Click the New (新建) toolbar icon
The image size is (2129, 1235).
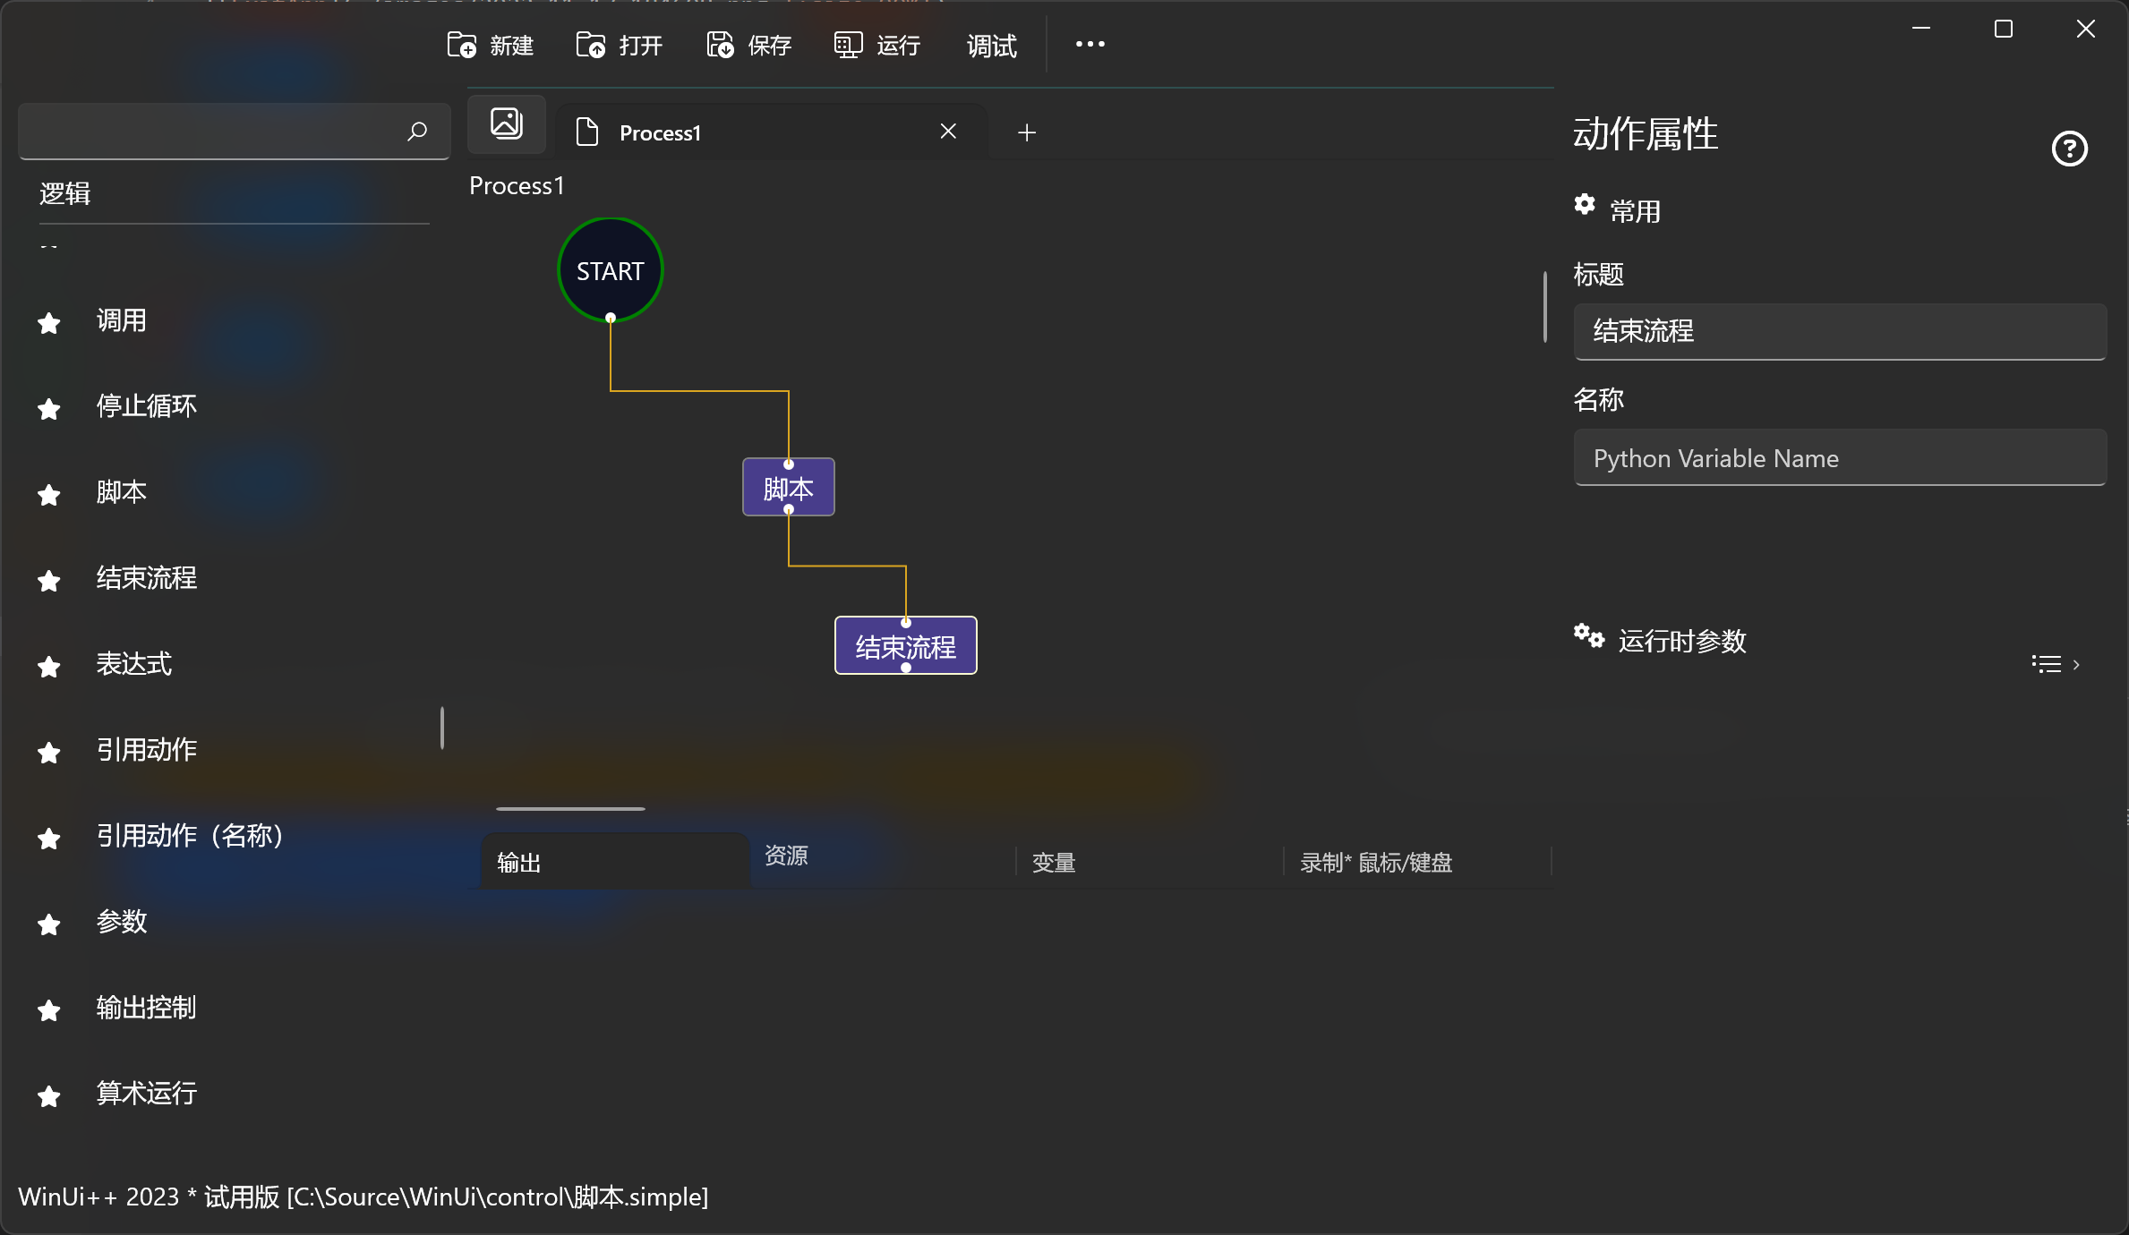pyautogui.click(x=462, y=45)
